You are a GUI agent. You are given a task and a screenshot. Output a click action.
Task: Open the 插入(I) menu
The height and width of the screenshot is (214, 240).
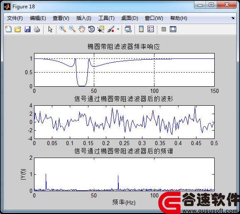[x=84, y=18]
